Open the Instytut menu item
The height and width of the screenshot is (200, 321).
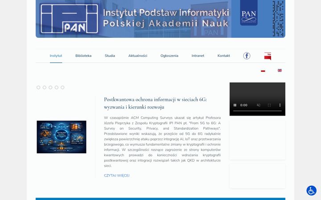(56, 56)
